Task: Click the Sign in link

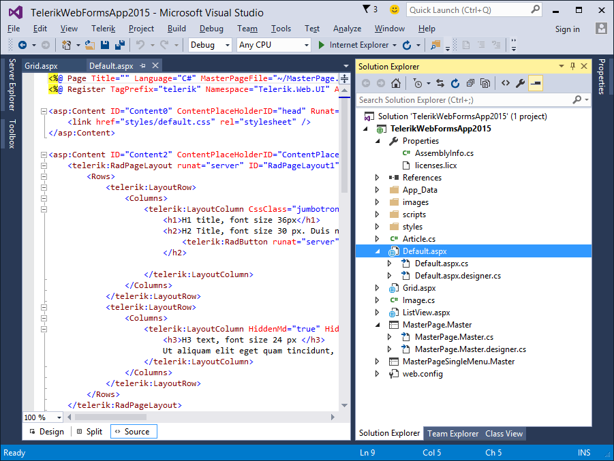Action: pos(567,29)
